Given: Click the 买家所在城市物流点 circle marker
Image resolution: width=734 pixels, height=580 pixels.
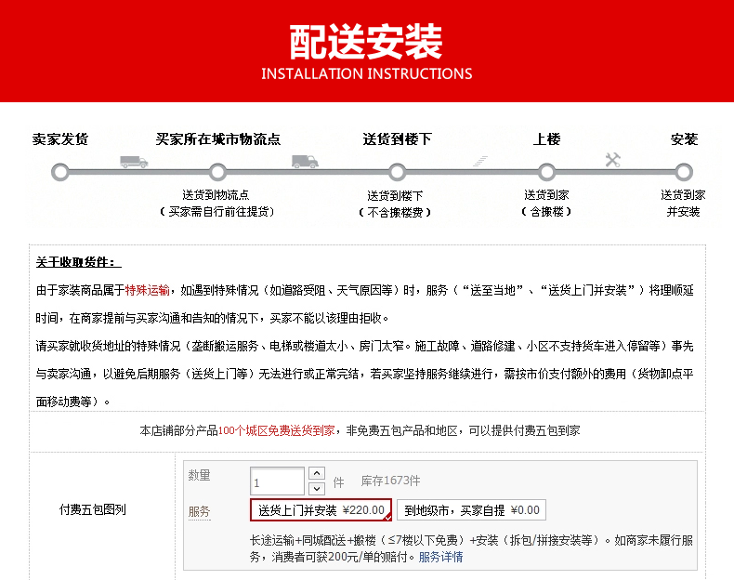Looking at the screenshot, I should [x=217, y=172].
